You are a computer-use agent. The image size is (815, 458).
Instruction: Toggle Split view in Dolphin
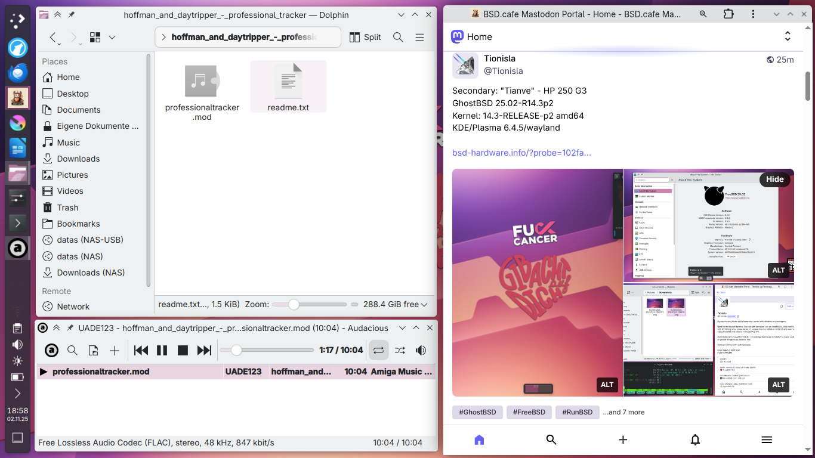(x=365, y=37)
